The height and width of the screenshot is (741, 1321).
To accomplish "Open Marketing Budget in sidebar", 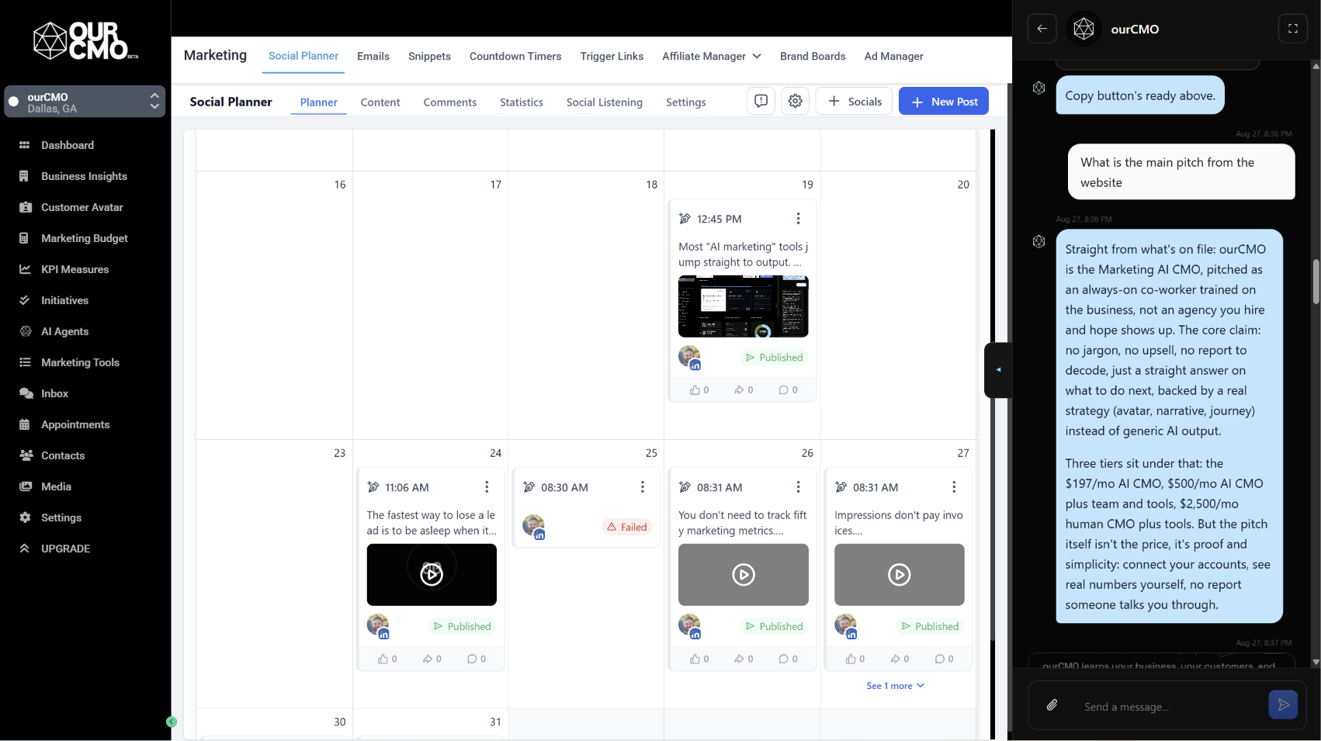I will pyautogui.click(x=85, y=238).
